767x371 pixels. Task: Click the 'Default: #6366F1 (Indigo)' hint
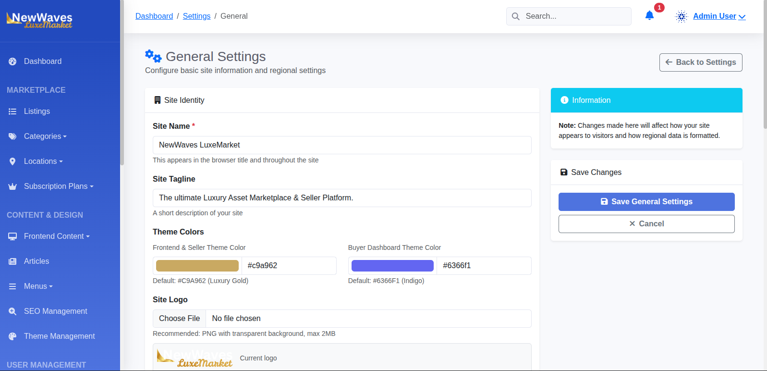tap(386, 281)
